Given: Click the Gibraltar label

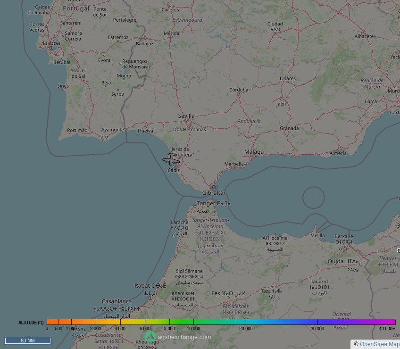Looking at the screenshot, I should [214, 193].
